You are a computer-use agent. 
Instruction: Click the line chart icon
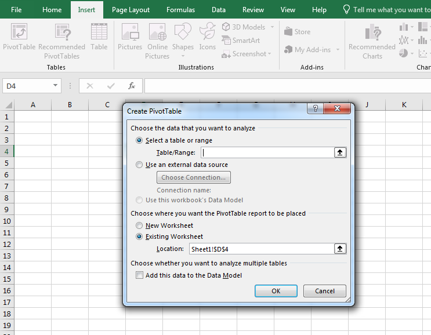(404, 41)
